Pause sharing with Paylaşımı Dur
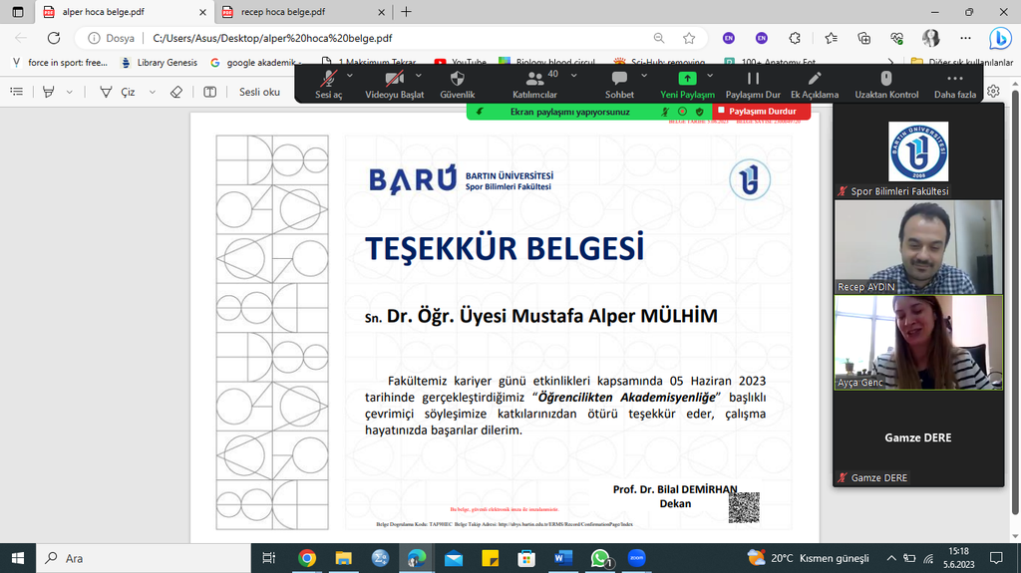 point(753,79)
